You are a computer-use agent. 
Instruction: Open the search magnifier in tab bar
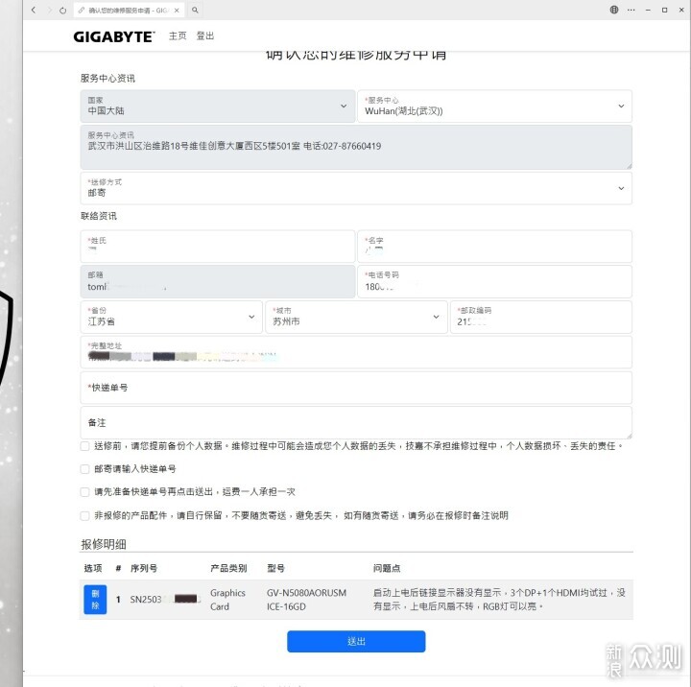pyautogui.click(x=195, y=10)
